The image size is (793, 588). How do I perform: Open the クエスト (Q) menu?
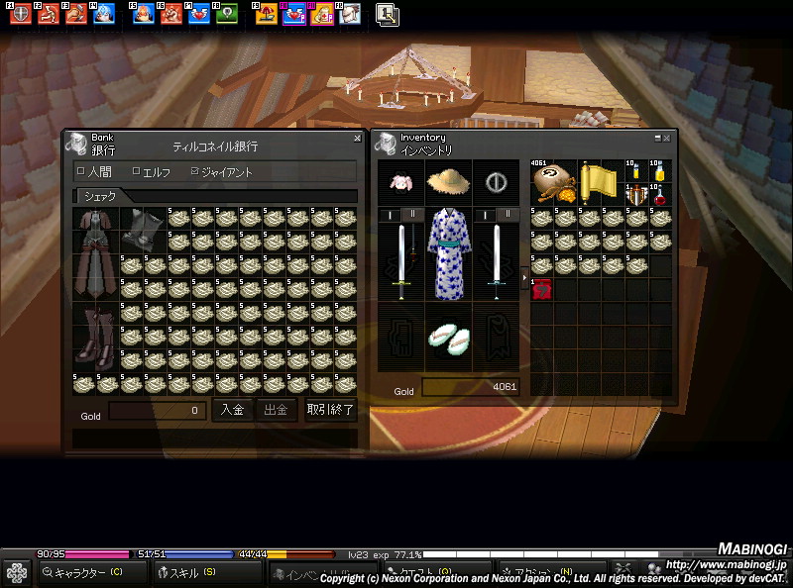[437, 571]
